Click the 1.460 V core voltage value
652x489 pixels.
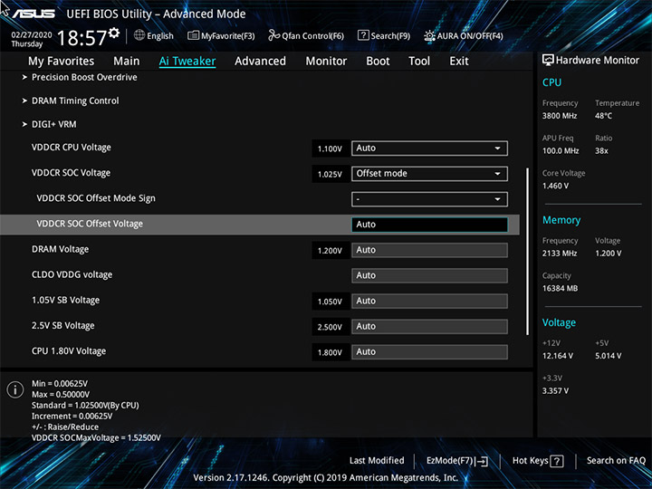tap(555, 186)
